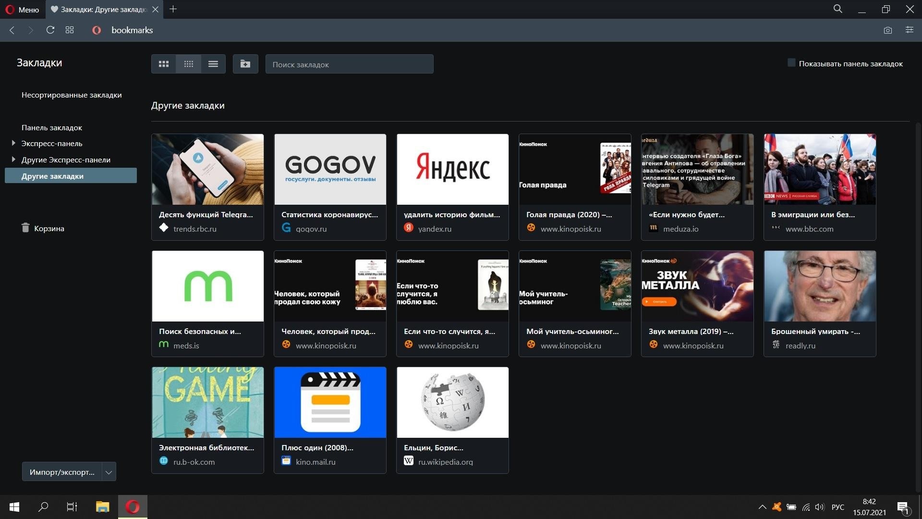Close the Закладки tab

pos(155,9)
